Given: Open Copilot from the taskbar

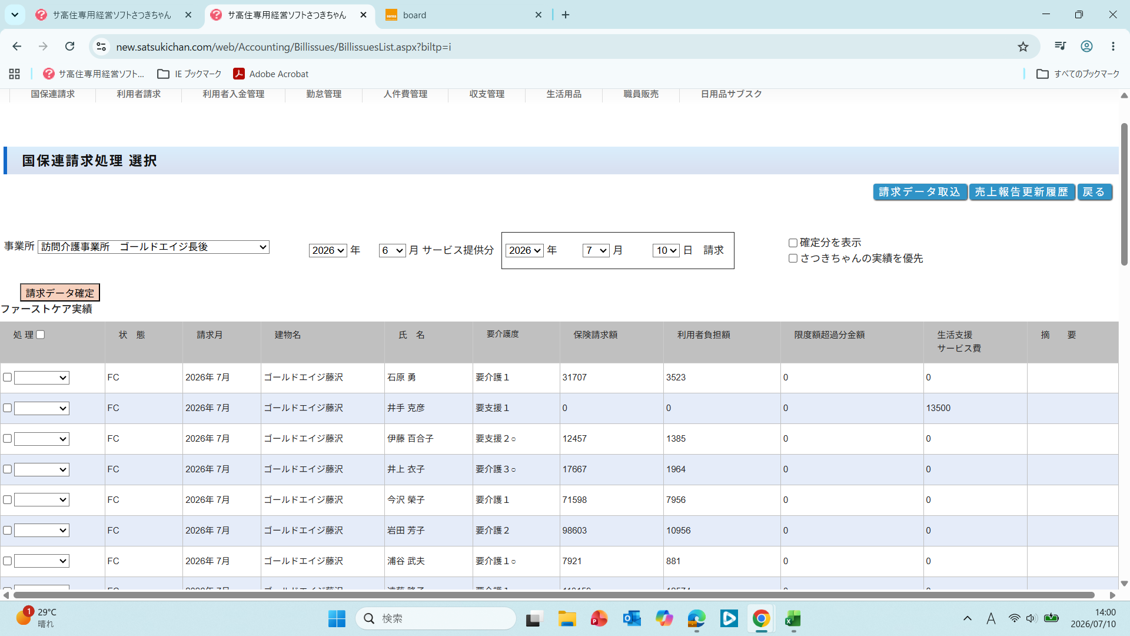Looking at the screenshot, I should 664,618.
